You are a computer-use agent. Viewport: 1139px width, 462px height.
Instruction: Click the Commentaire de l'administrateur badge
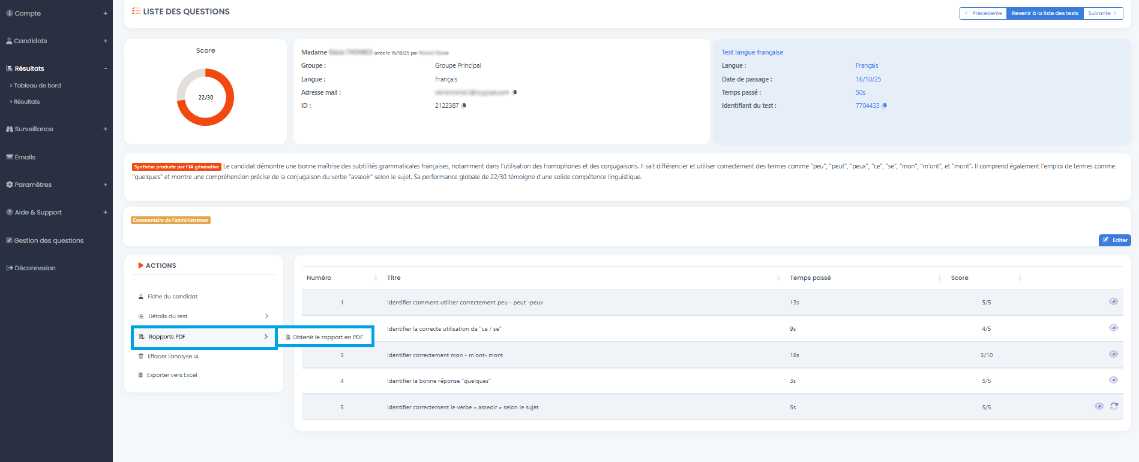(170, 220)
